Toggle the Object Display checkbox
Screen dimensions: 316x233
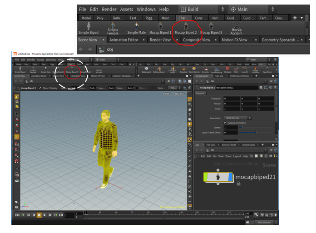(x=40, y=88)
